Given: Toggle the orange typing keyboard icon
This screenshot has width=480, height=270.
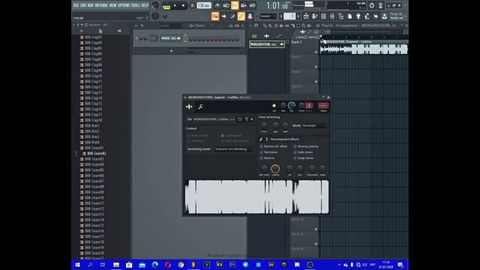Looking at the screenshot, I should pyautogui.click(x=215, y=16).
